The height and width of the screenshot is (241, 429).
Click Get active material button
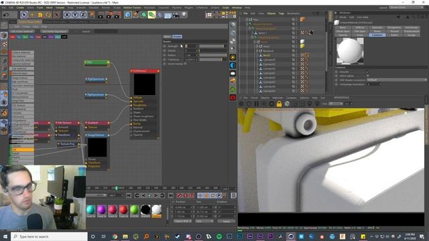pos(22,31)
